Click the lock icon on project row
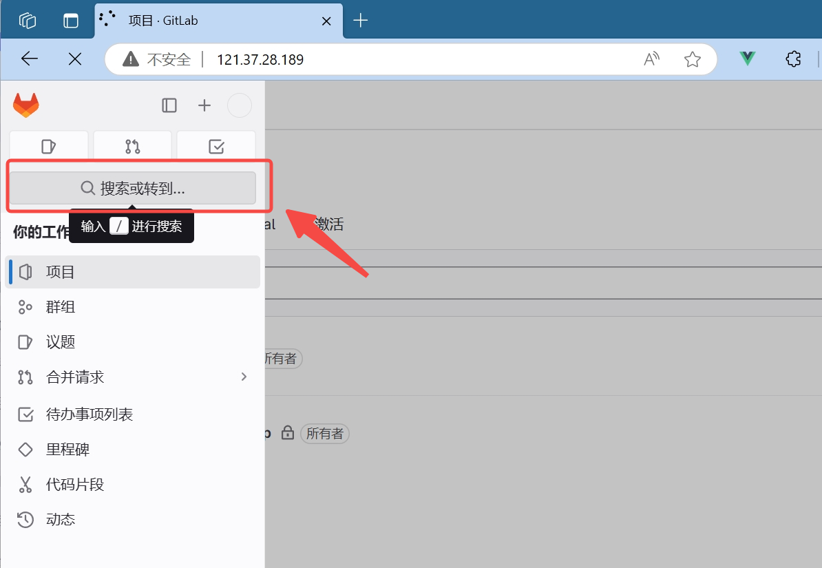Viewport: 822px width, 568px height. pyautogui.click(x=287, y=432)
